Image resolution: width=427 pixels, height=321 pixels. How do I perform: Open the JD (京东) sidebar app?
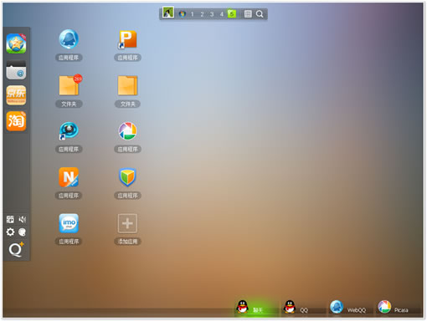click(x=16, y=95)
